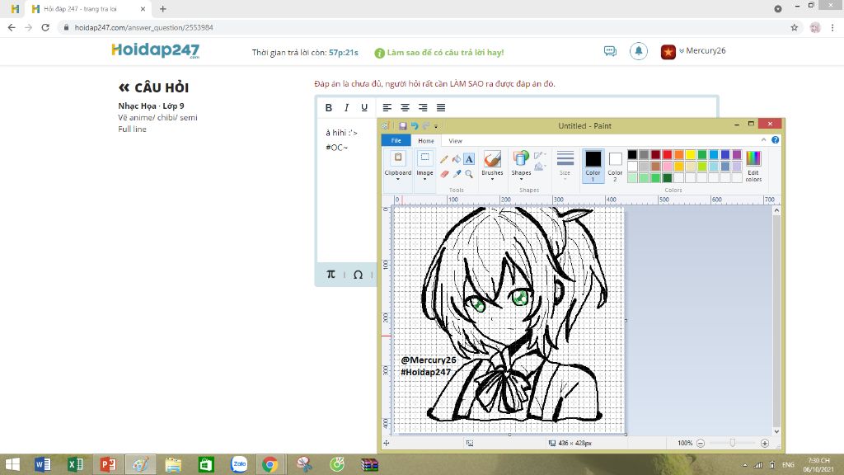This screenshot has height=475, width=844.
Task: Open the messages chat icon on Hoidap247
Action: tap(610, 51)
